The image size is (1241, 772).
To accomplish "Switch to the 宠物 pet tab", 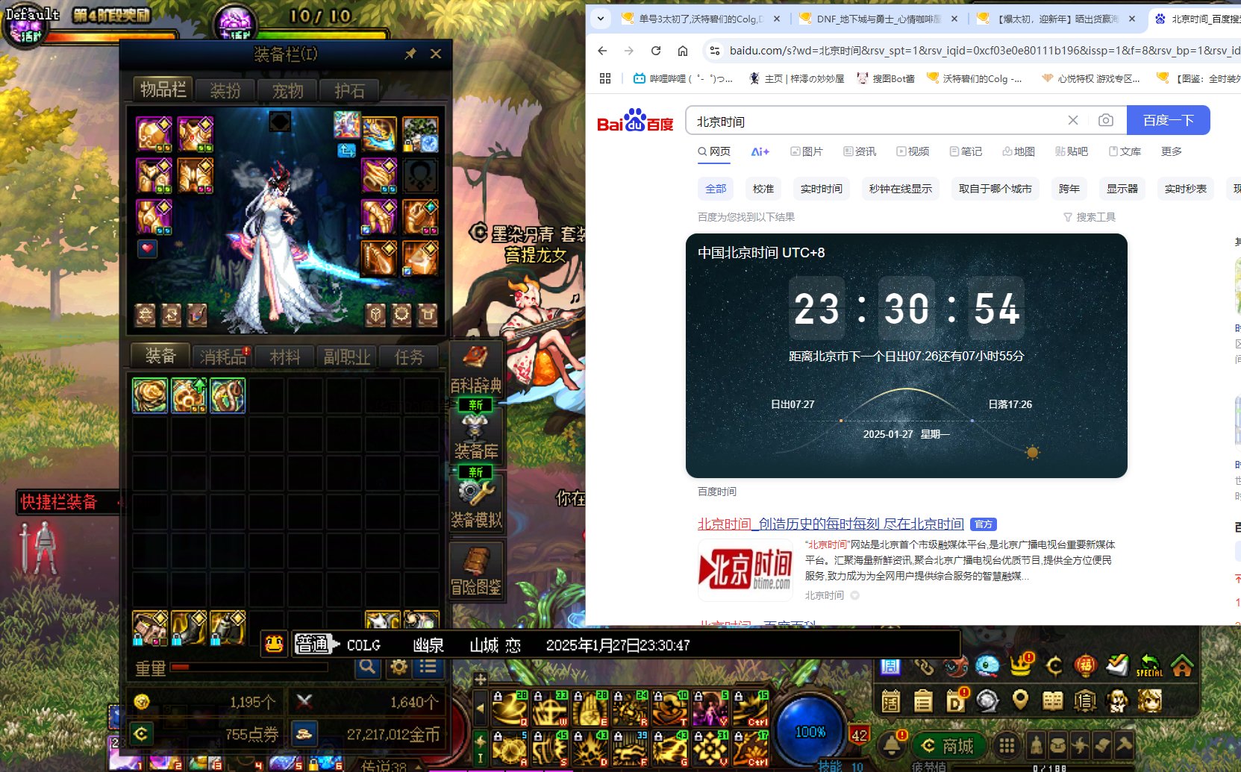I will [x=287, y=91].
